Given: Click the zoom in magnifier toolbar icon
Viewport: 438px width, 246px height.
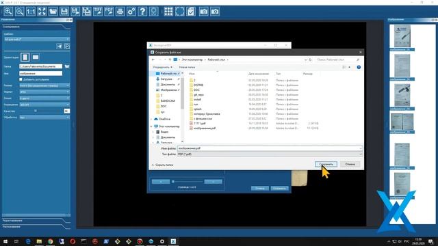Looking at the screenshot, I should tap(8, 12).
